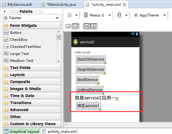Click the battery icon in the preview status bar
Image resolution: width=172 pixels, height=134 pixels.
click(x=137, y=34)
